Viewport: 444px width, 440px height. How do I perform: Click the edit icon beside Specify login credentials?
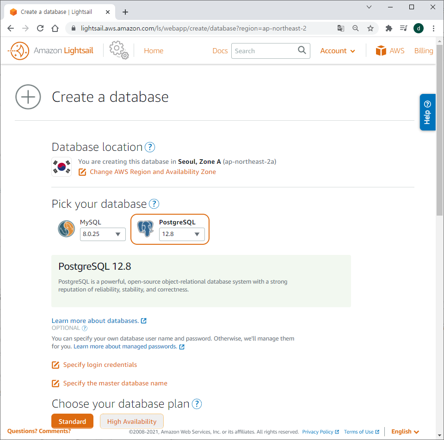(x=55, y=365)
